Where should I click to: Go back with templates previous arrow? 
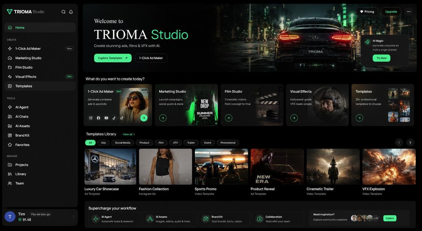coord(399,142)
